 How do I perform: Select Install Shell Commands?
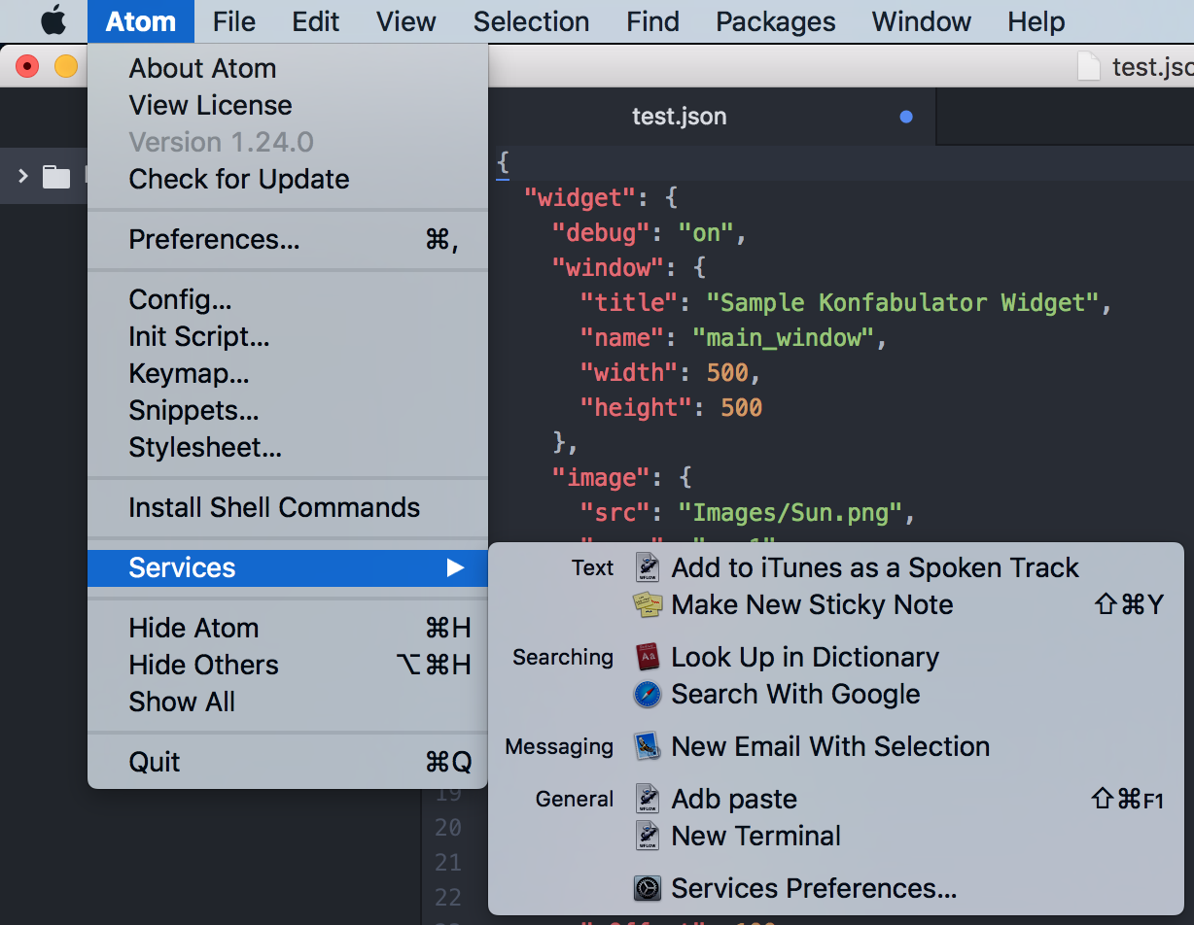(274, 508)
